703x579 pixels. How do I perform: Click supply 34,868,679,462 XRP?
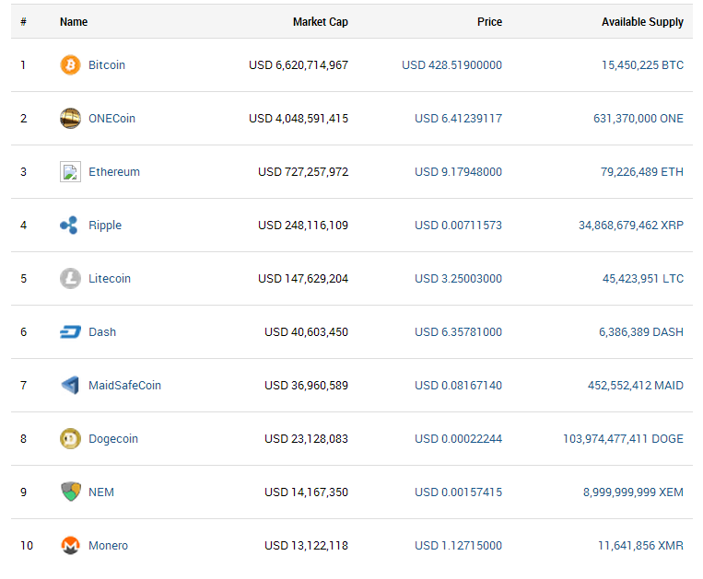[631, 225]
